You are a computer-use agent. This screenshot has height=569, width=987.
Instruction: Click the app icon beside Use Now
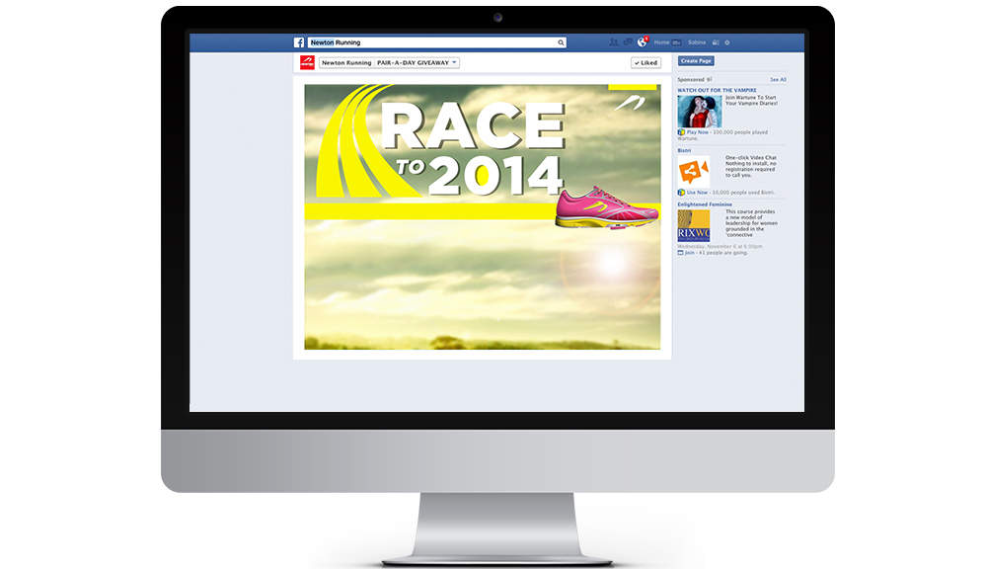tap(681, 193)
